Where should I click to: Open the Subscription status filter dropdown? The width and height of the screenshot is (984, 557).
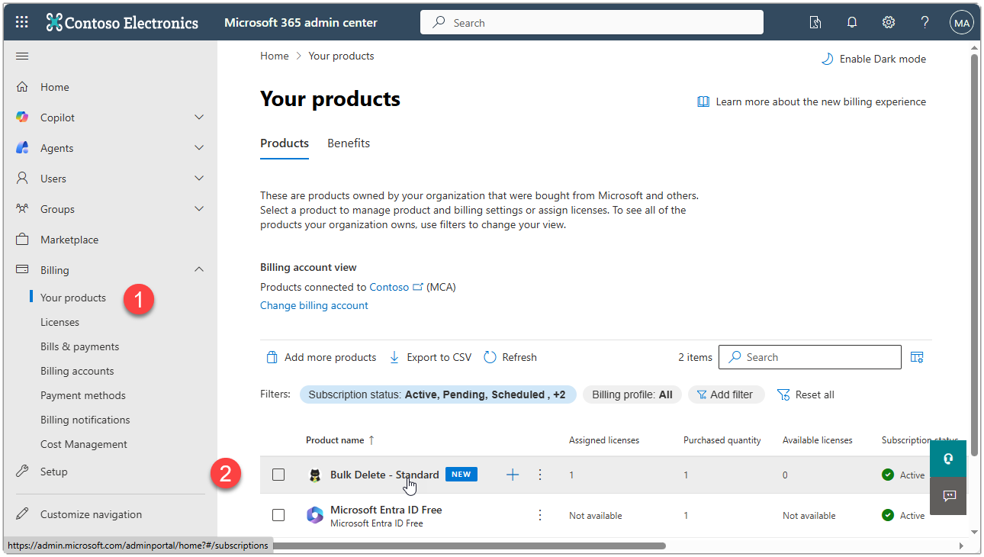coord(437,394)
